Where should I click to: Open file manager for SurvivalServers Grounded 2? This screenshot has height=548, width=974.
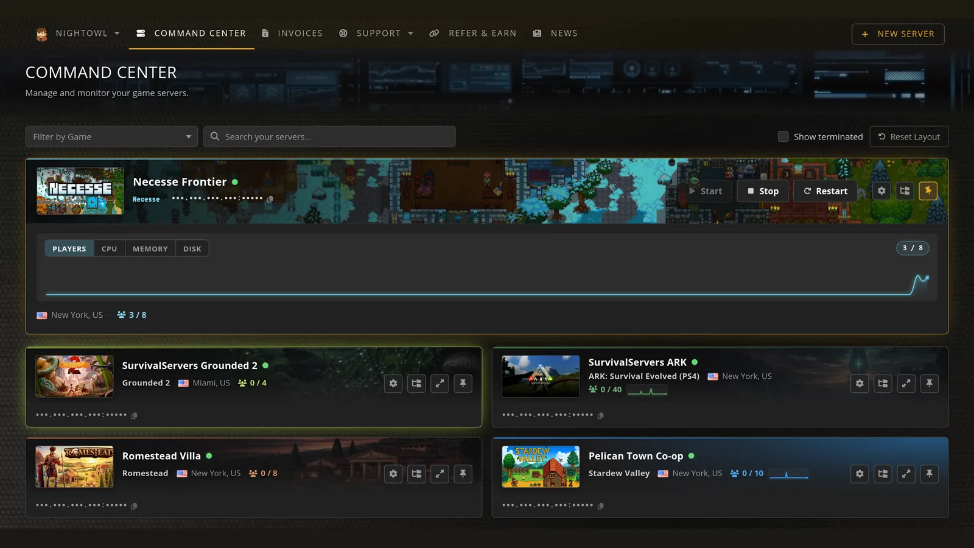click(x=416, y=384)
